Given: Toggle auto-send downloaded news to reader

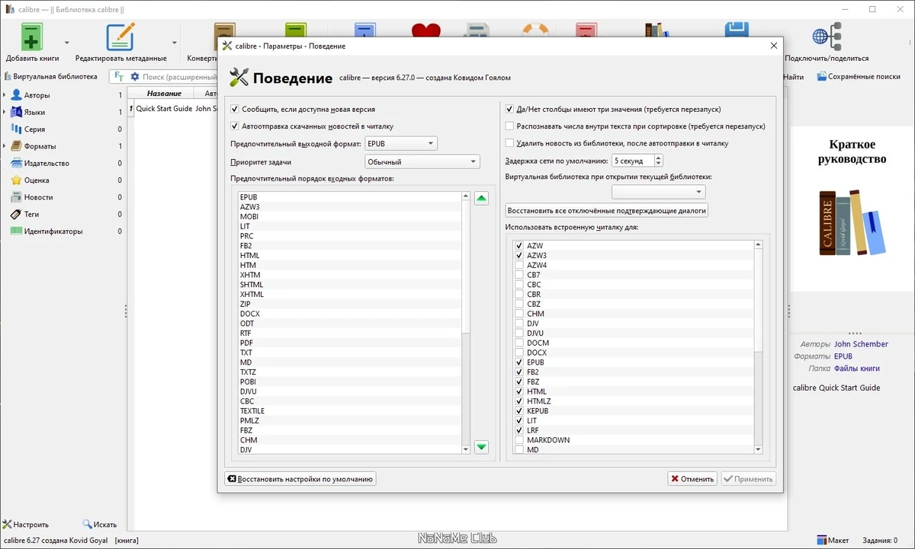Looking at the screenshot, I should coord(235,126).
